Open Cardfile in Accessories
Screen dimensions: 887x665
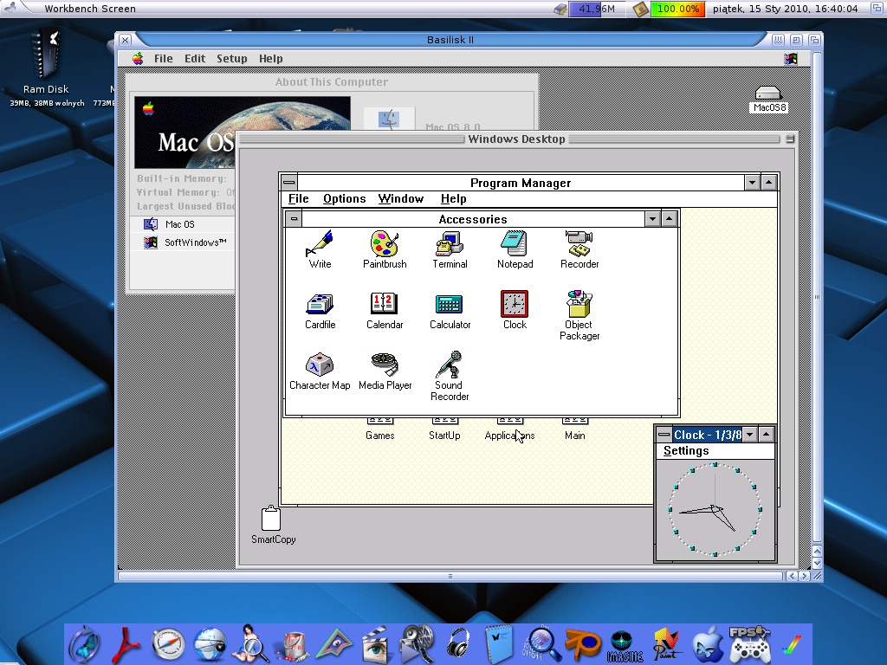click(320, 310)
